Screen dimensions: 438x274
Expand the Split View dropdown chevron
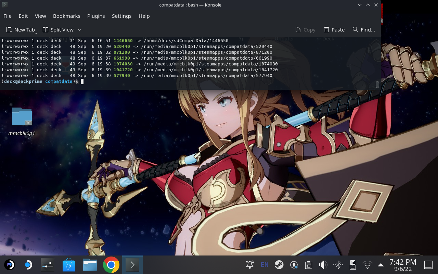click(79, 29)
